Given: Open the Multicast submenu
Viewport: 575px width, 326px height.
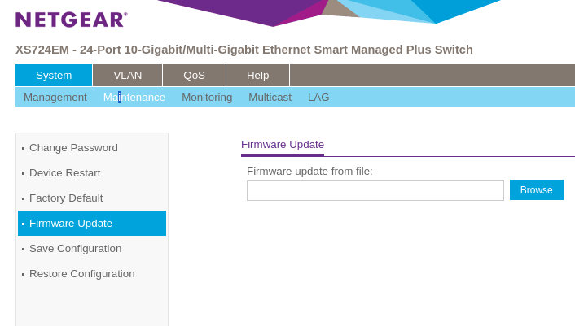Looking at the screenshot, I should (270, 98).
